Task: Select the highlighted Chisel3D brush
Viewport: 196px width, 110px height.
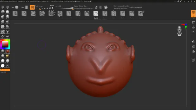Action: [3, 32]
